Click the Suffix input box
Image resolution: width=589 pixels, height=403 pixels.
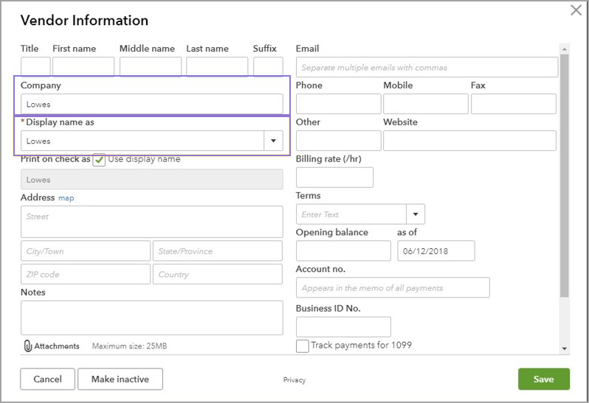coord(268,66)
